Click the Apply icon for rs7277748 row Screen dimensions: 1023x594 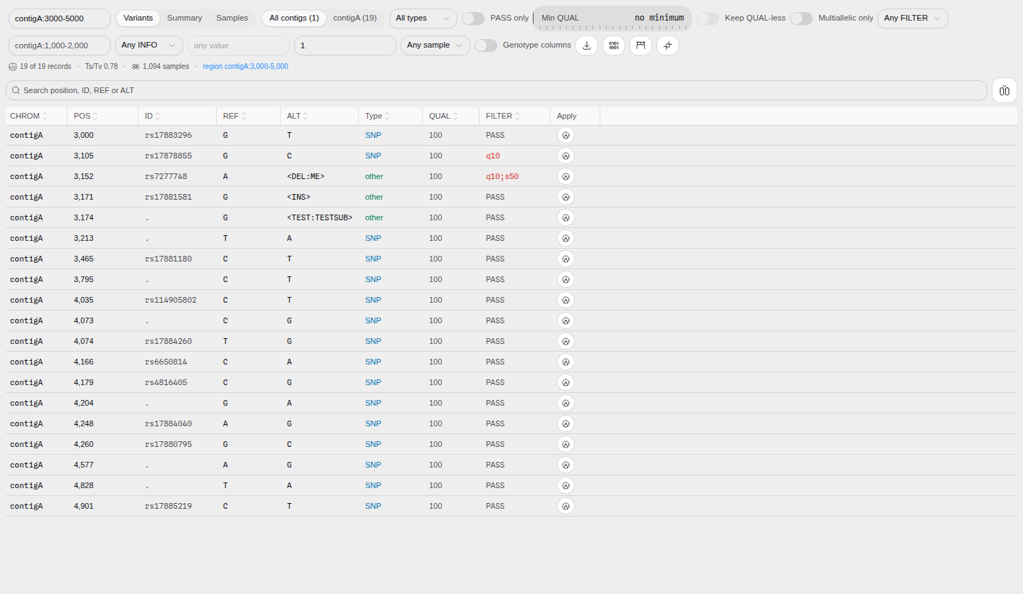click(565, 176)
